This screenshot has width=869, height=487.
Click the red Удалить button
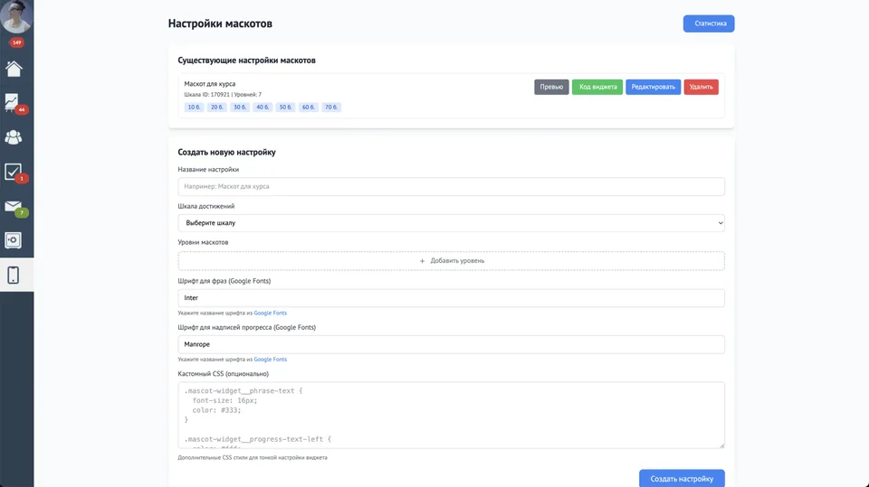701,87
